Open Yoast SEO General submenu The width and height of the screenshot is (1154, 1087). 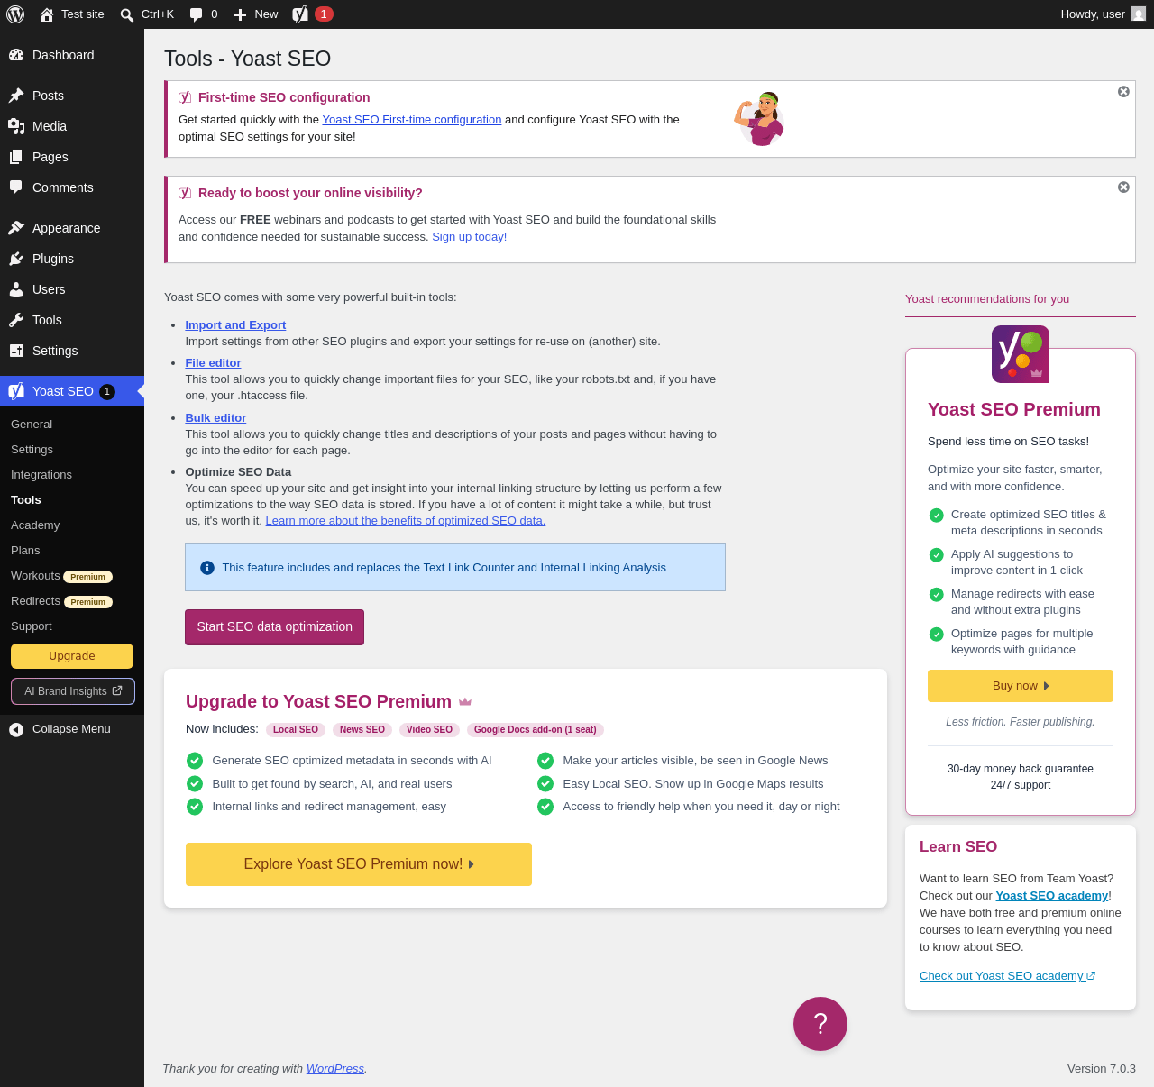pos(72,425)
